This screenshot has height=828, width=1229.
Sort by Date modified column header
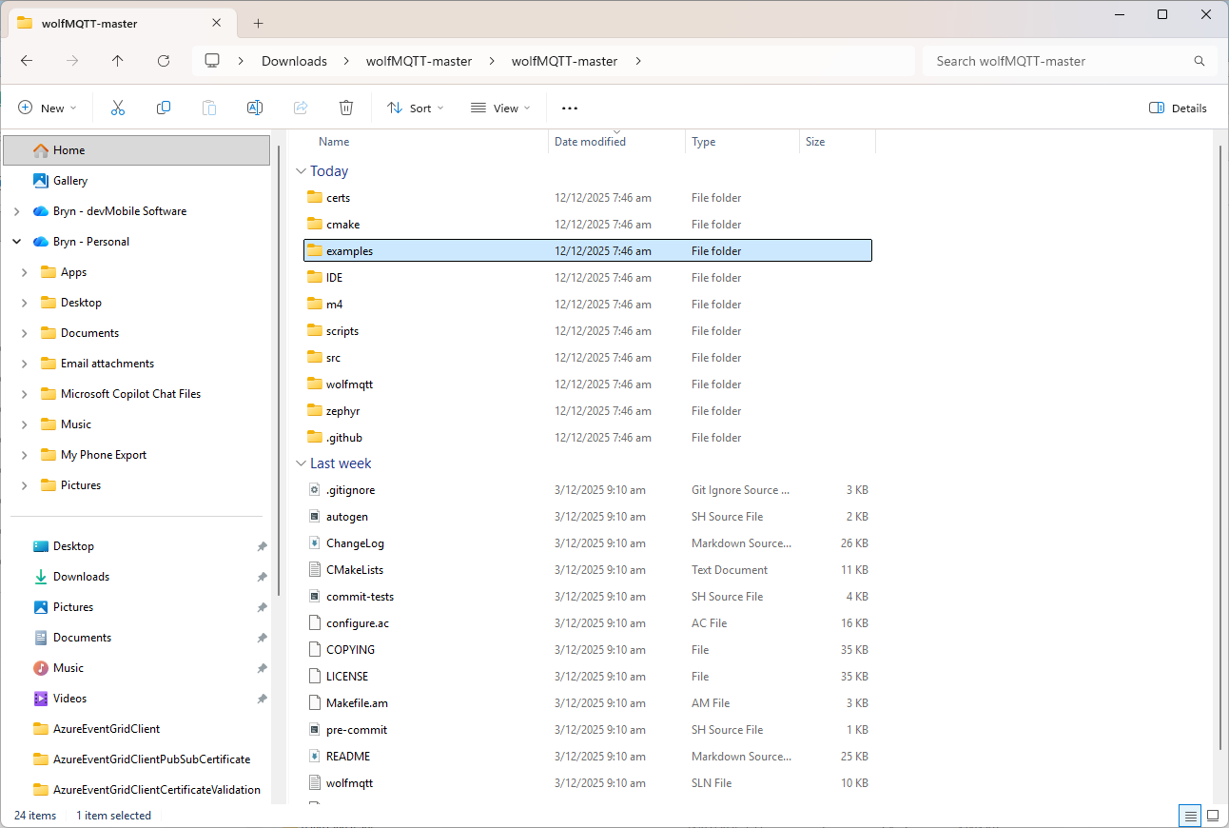click(590, 142)
